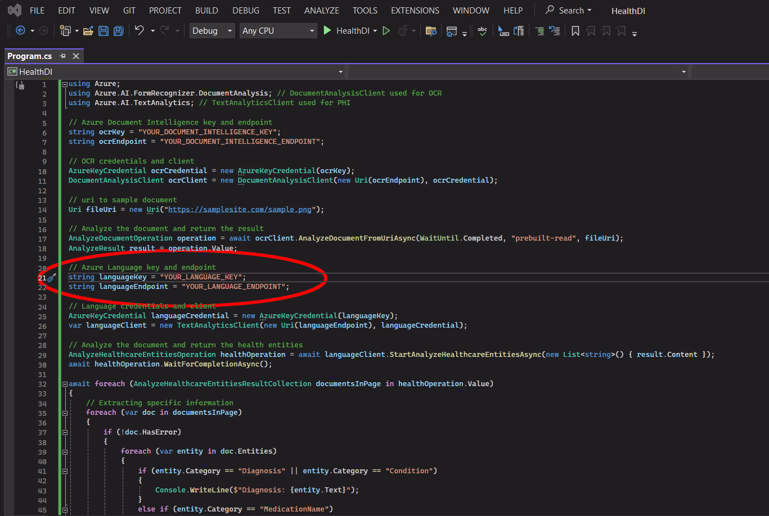Viewport: 769px width, 516px height.
Task: Click the Save All double-floppy icon
Action: point(118,31)
